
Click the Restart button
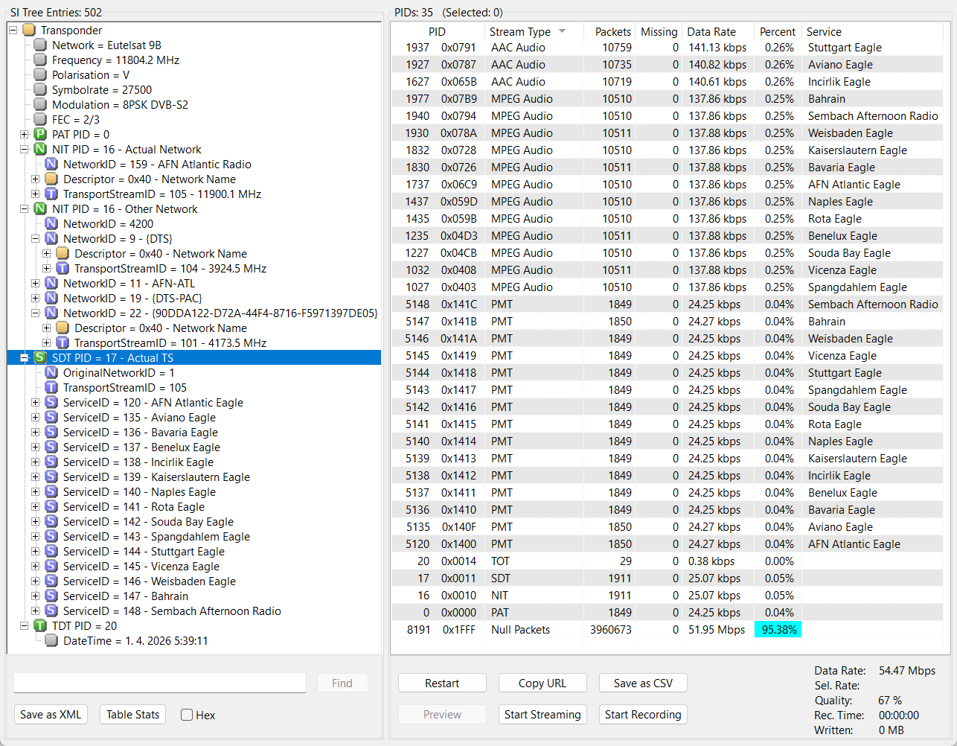442,683
